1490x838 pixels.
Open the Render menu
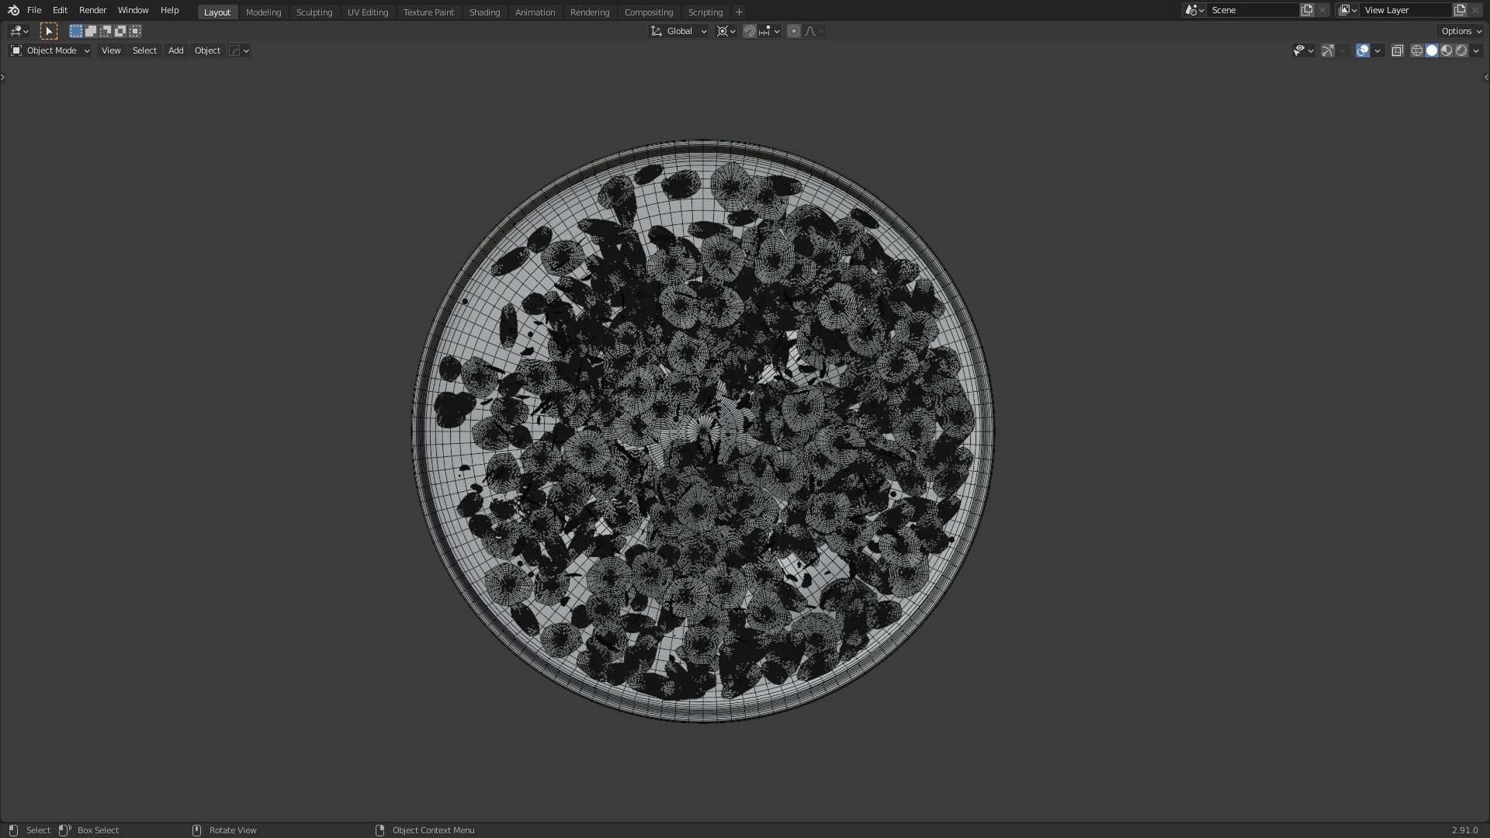(92, 10)
